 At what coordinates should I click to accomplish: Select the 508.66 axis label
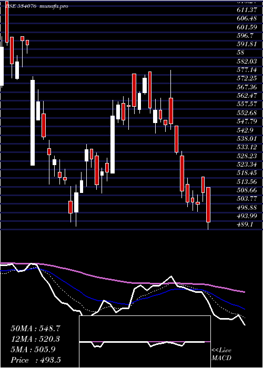(247, 190)
